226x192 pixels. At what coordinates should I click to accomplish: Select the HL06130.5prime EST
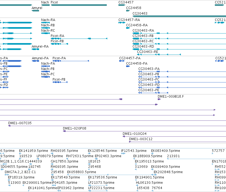137,185
